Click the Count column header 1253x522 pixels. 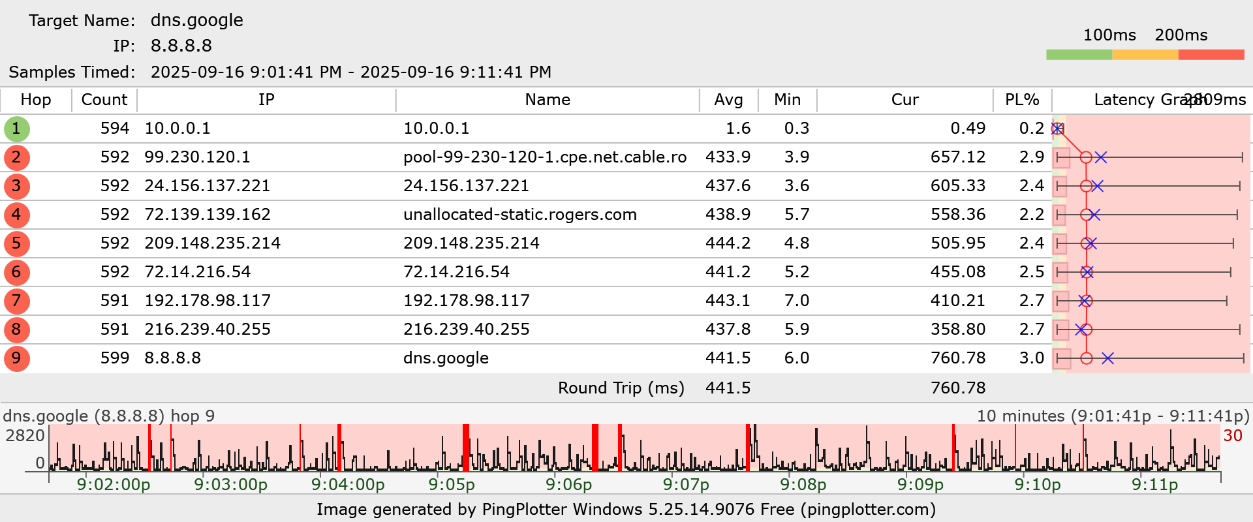pos(104,100)
